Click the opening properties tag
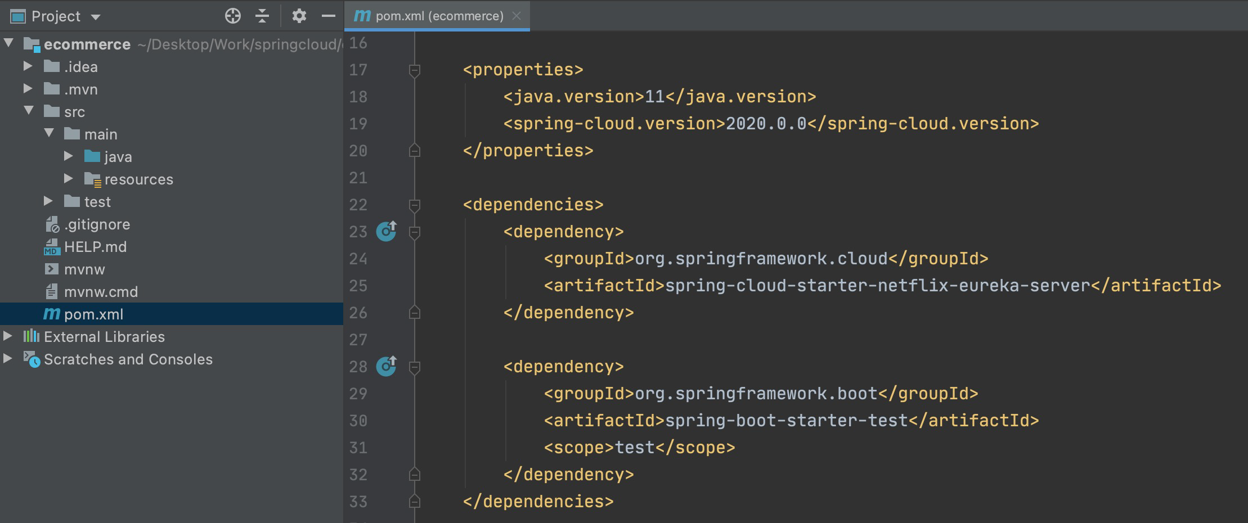The image size is (1248, 523). click(x=523, y=70)
